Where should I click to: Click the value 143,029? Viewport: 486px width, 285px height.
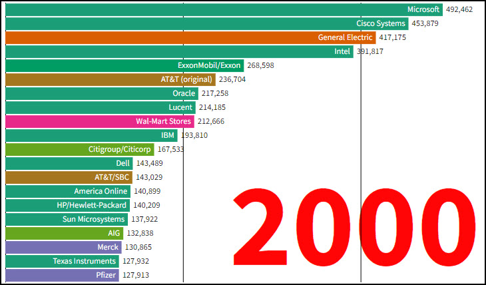(x=149, y=177)
